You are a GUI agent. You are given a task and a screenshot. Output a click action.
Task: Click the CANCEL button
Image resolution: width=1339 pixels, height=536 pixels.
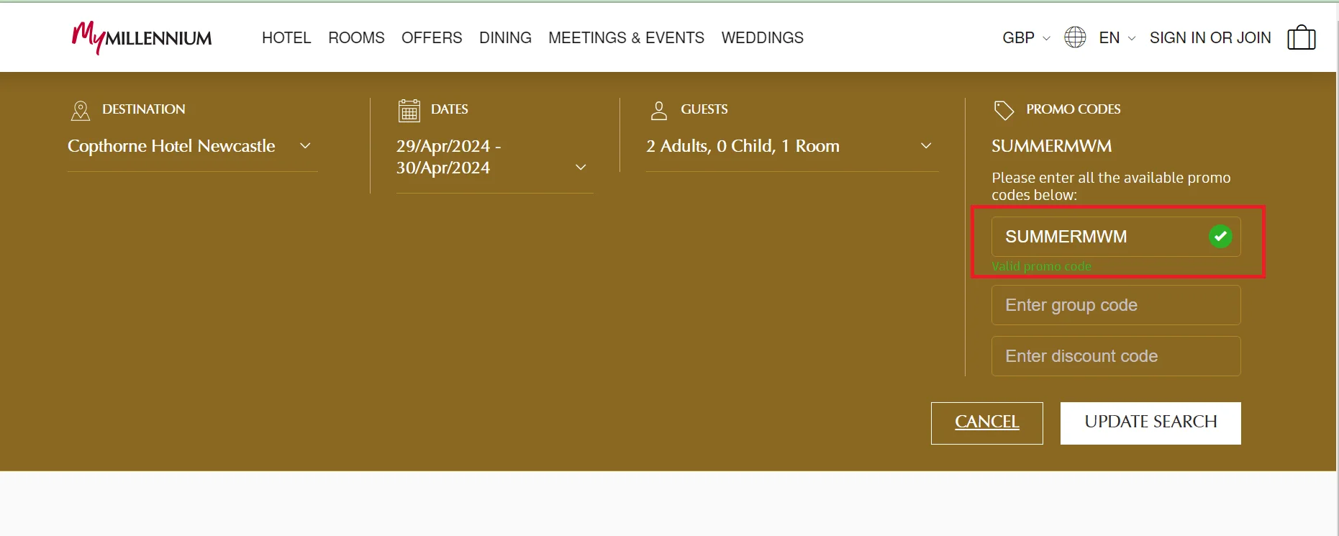[x=986, y=422]
